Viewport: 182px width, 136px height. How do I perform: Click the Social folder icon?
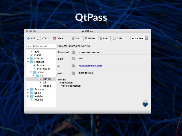tap(32, 93)
